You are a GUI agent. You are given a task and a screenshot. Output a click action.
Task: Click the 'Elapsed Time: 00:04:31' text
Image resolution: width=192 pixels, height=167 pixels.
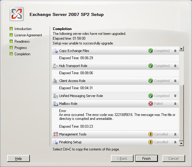coord(76,88)
